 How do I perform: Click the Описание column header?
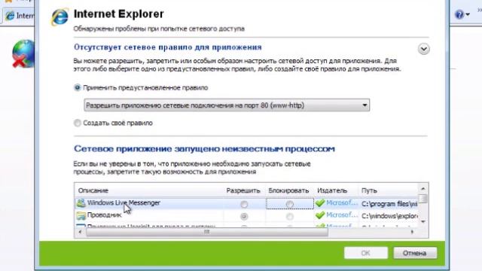tap(93, 190)
